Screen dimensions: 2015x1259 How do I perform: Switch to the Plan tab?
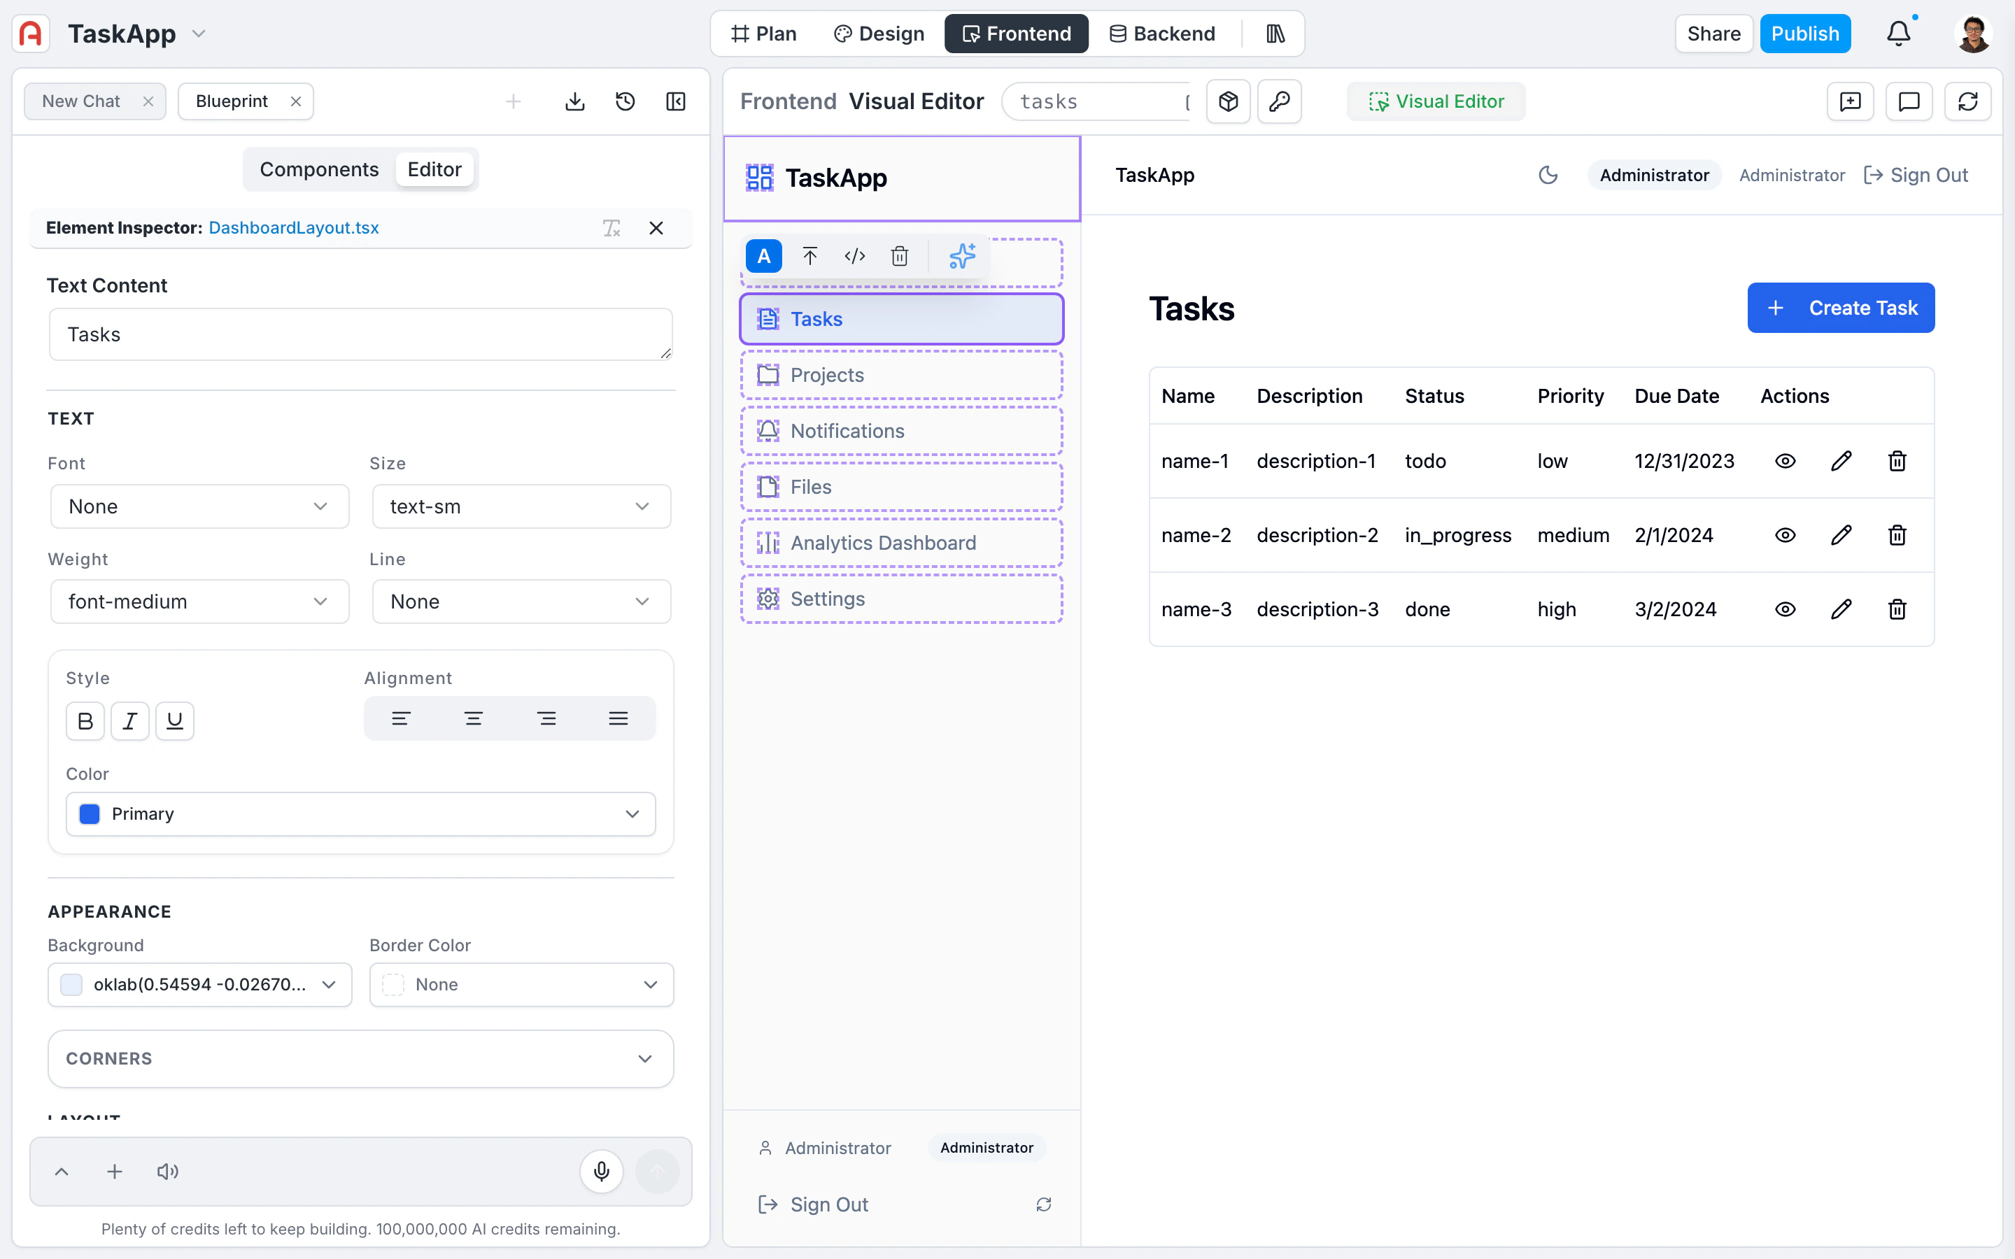(763, 34)
